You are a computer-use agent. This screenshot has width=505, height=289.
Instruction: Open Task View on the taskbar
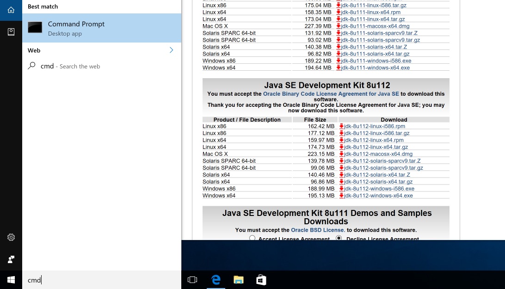(192, 280)
